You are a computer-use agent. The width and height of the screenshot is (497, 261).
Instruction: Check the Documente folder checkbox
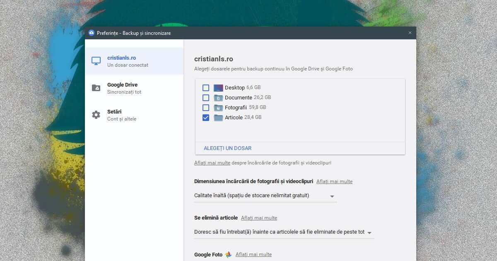click(x=206, y=98)
